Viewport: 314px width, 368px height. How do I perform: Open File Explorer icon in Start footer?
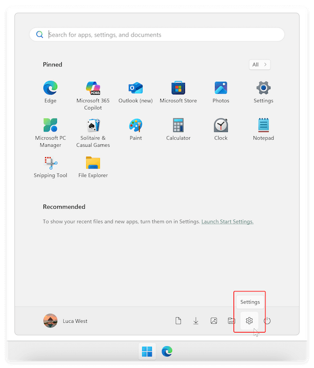pyautogui.click(x=231, y=321)
